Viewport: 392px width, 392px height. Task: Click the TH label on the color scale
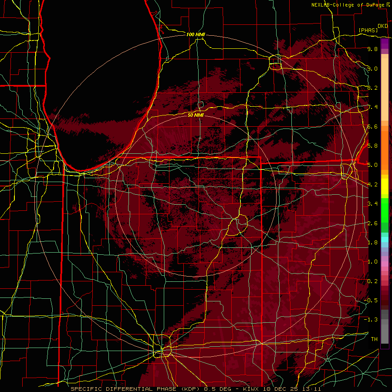374,339
